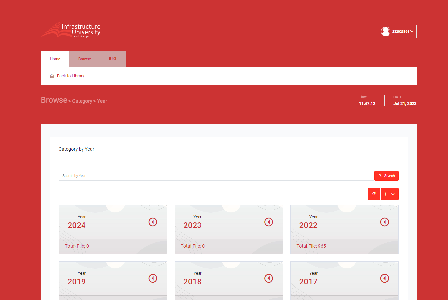Switch to the Browse tab
This screenshot has height=300, width=448.
pos(84,59)
